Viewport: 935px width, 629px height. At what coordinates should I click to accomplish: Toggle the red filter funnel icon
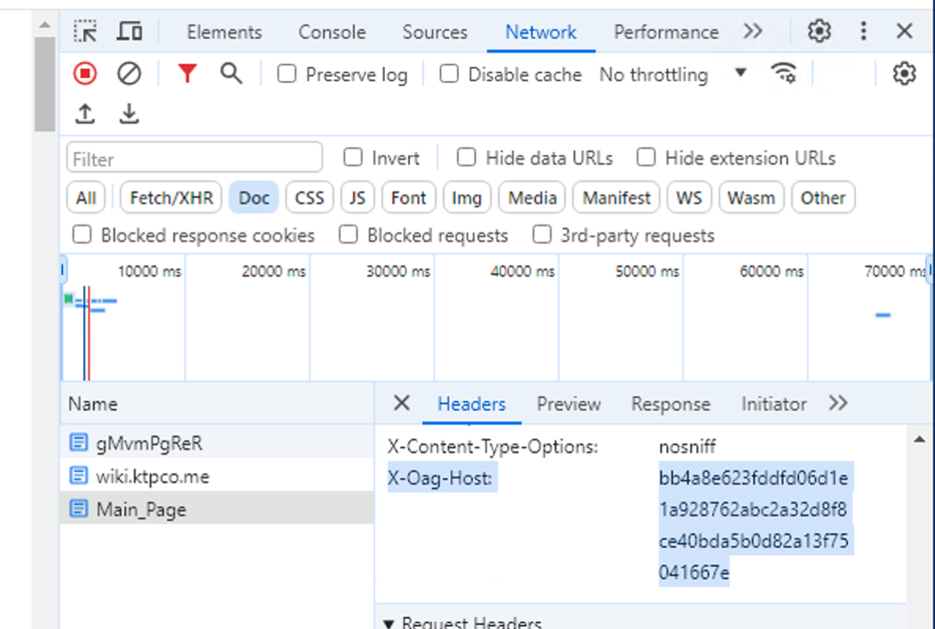tap(187, 74)
